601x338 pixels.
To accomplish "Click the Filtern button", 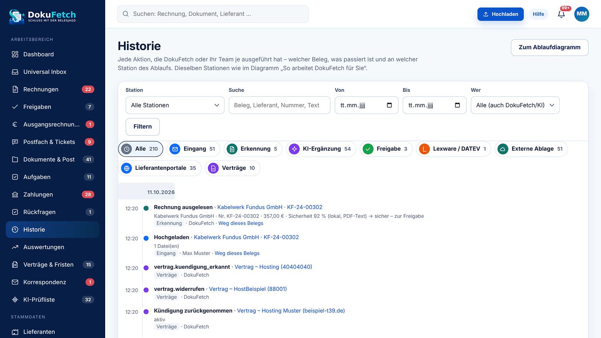I will 143,127.
